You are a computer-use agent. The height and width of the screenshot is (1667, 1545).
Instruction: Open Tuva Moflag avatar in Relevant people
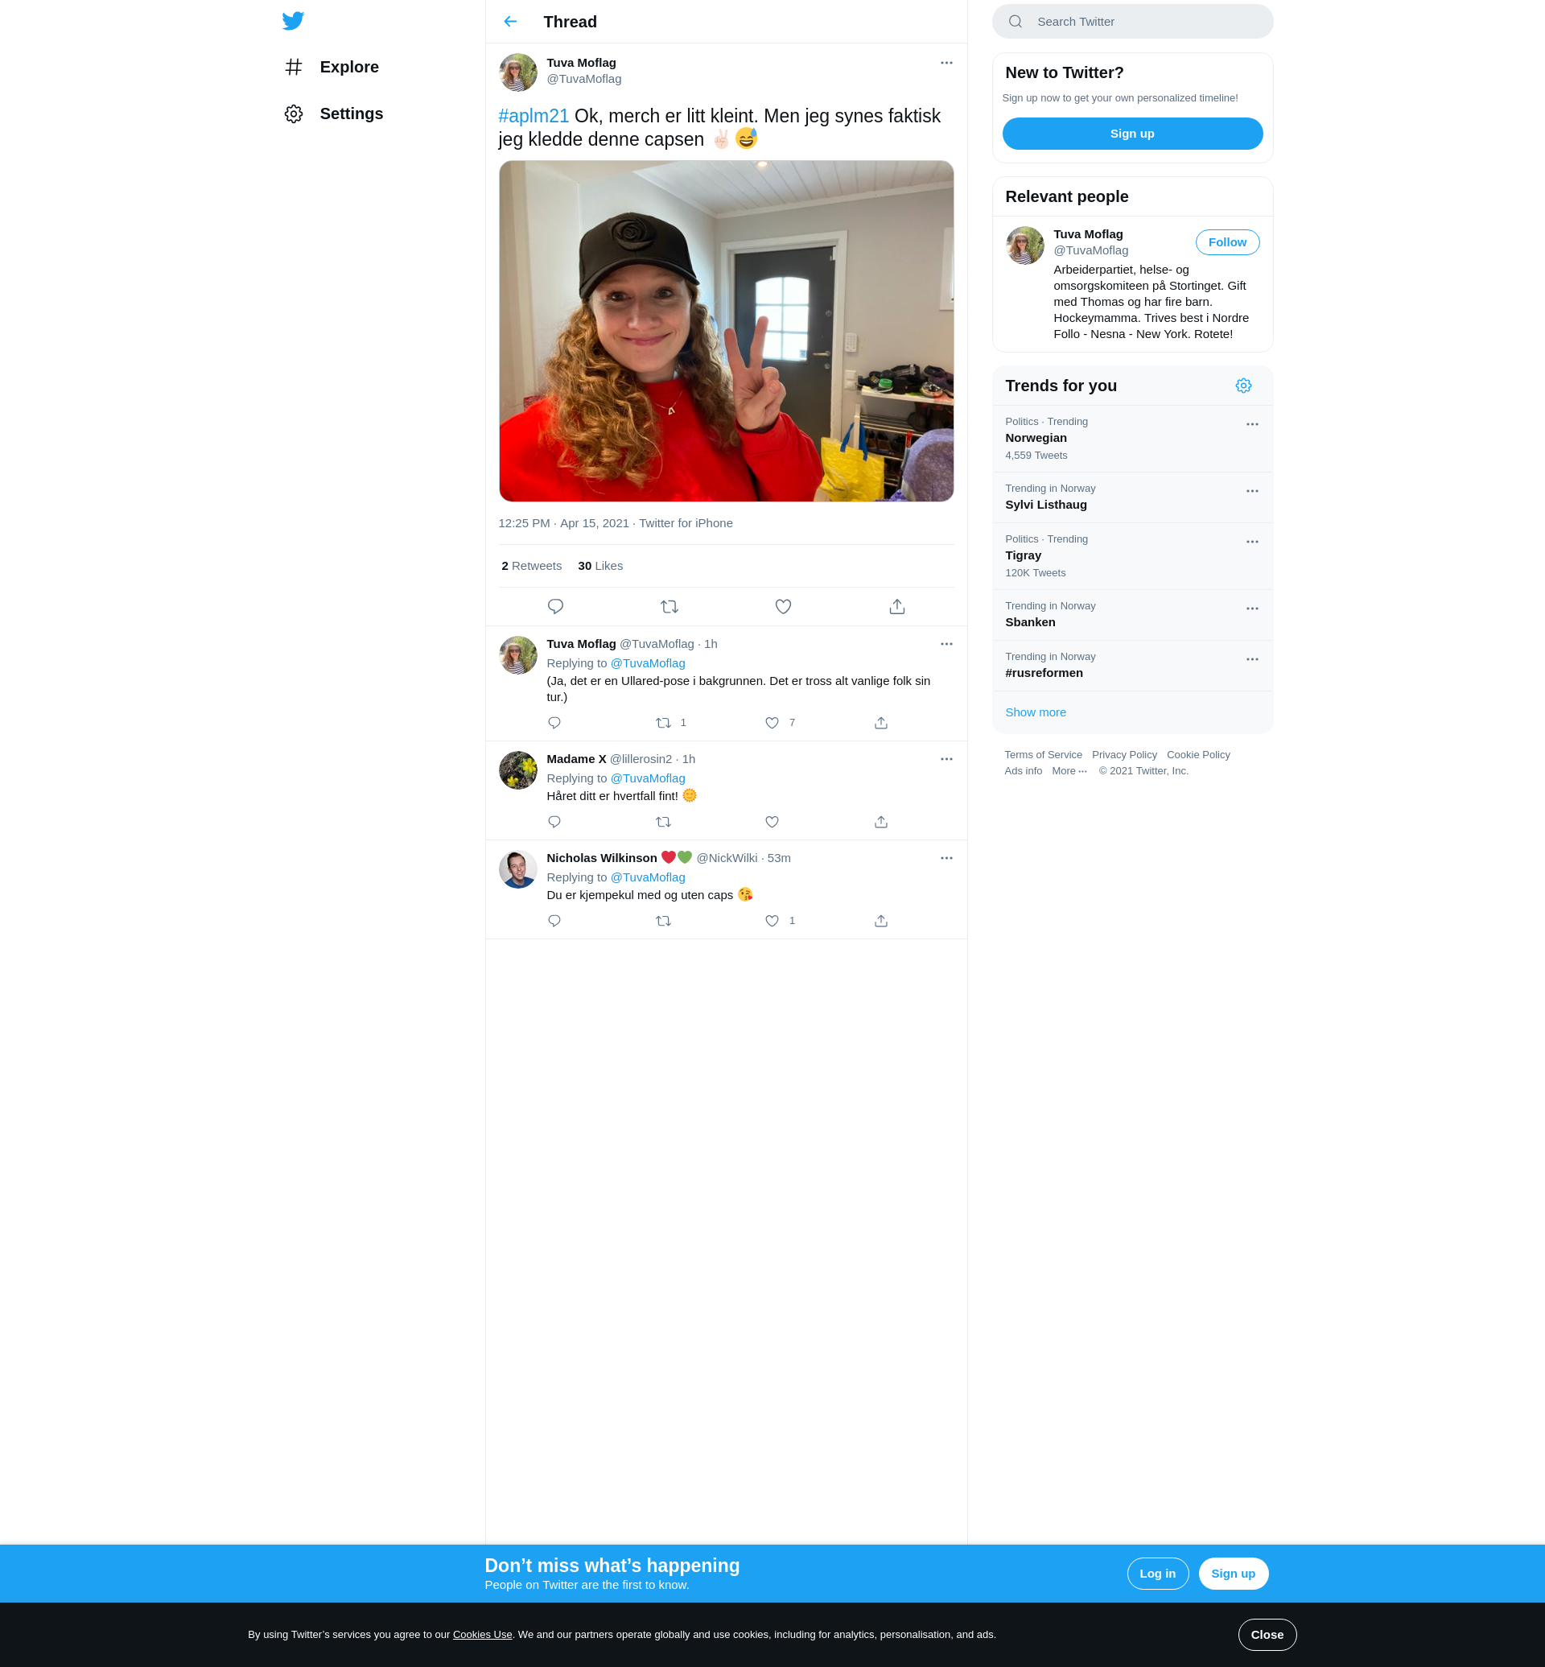coord(1024,246)
